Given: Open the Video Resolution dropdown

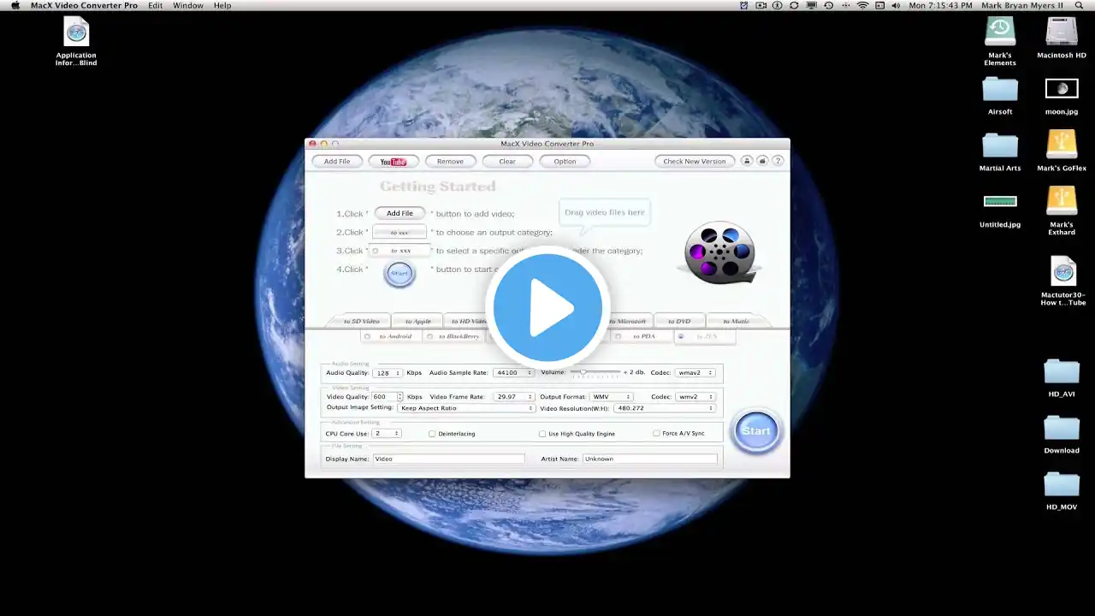Looking at the screenshot, I should pos(665,408).
